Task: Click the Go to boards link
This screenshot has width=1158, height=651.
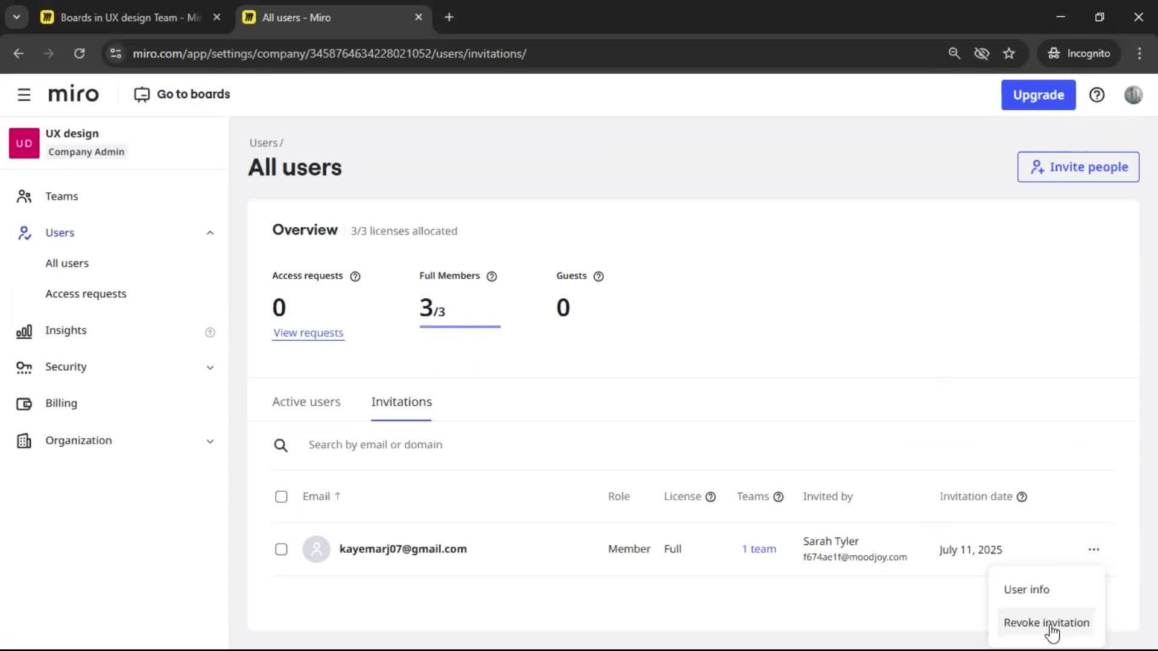Action: [194, 94]
